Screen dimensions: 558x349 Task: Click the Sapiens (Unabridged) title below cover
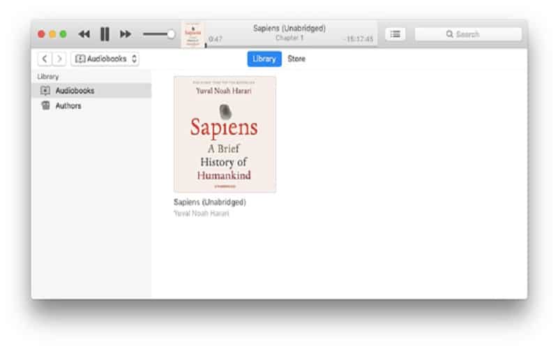pyautogui.click(x=209, y=202)
